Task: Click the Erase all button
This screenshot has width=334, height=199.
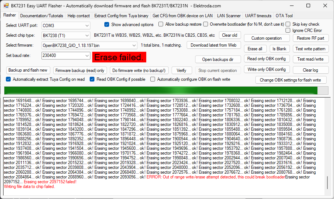Action: pyautogui.click(x=255, y=49)
